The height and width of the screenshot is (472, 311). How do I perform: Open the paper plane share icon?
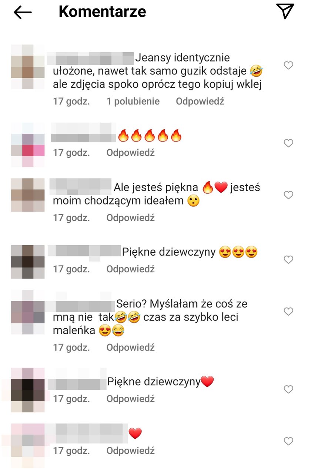[x=285, y=11]
